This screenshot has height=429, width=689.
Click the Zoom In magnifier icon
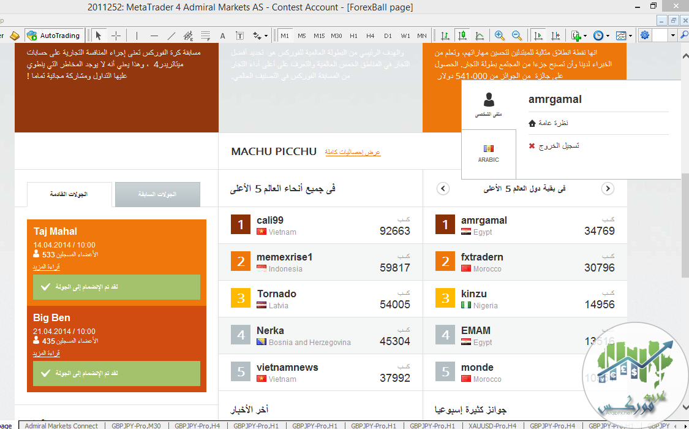tap(500, 36)
